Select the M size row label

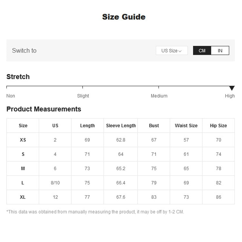(x=23, y=168)
